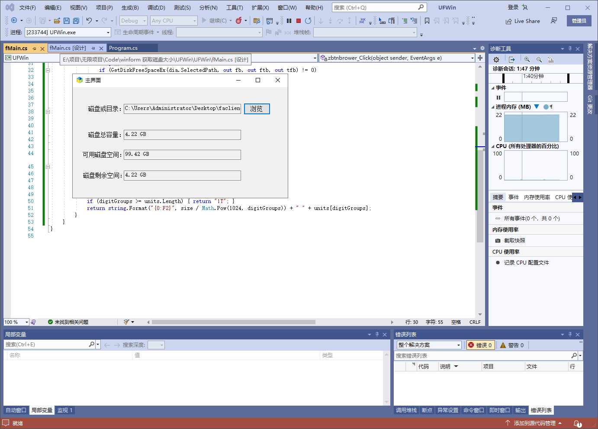
Task: Click the camera icon for 截取快照
Action: [498, 240]
